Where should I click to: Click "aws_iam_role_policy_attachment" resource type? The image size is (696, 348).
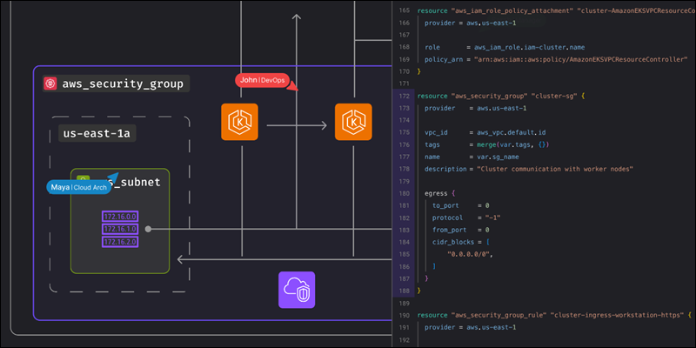[x=512, y=10]
